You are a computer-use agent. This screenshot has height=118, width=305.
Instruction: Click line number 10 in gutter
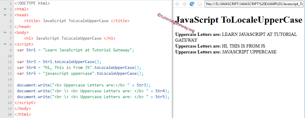click(10, 56)
